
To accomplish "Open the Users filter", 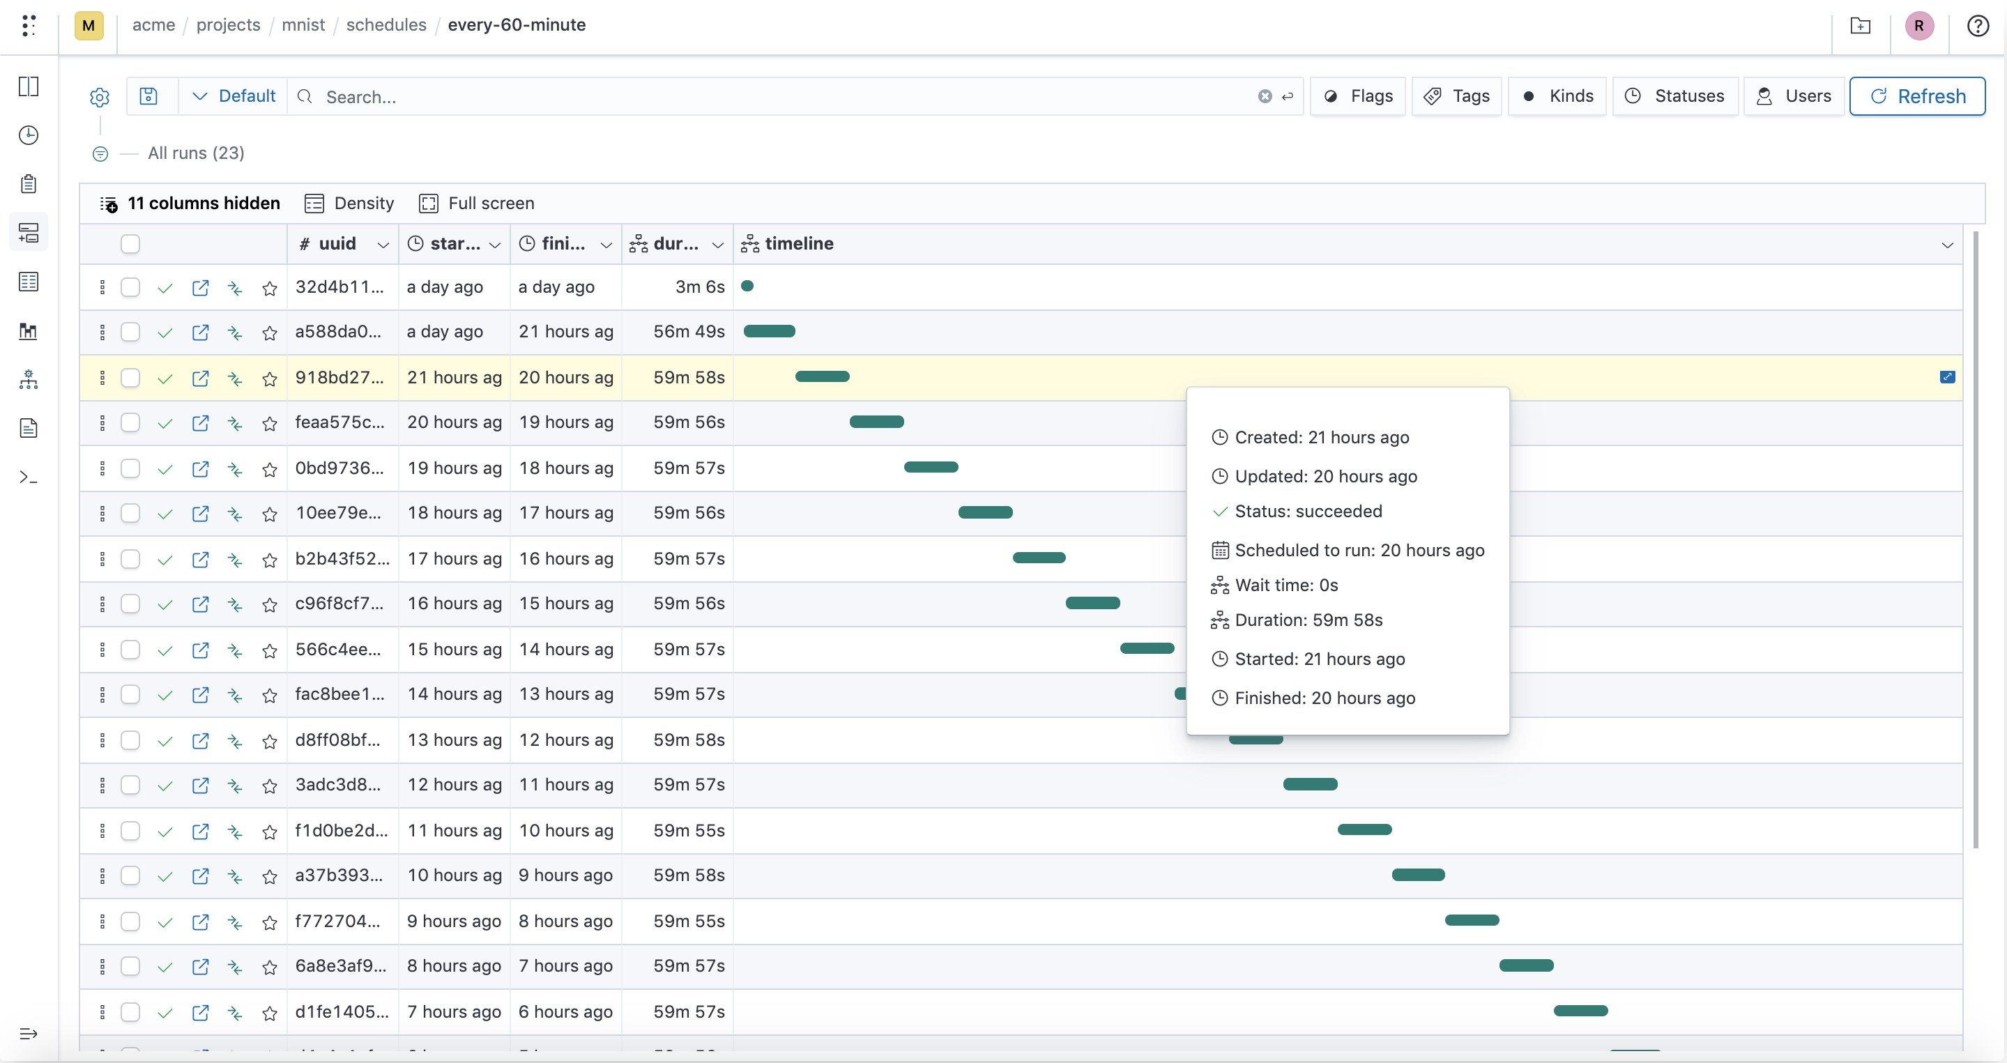I will pos(1794,95).
